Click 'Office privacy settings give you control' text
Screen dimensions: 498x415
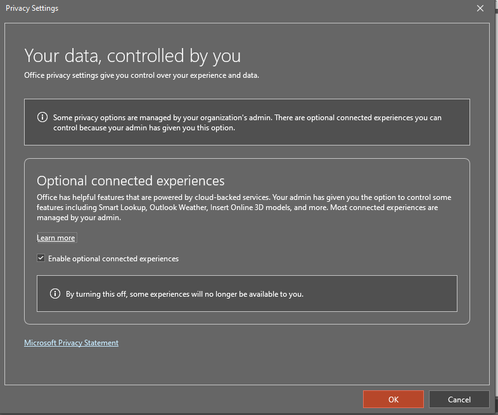pyautogui.click(x=142, y=75)
